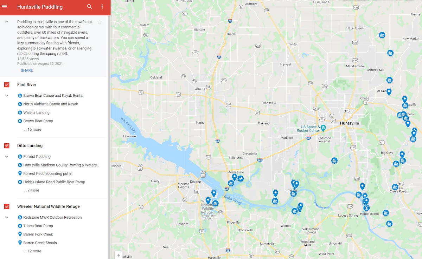Click boat marker northeast of Winton
The height and width of the screenshot is (259, 422).
tap(294, 211)
